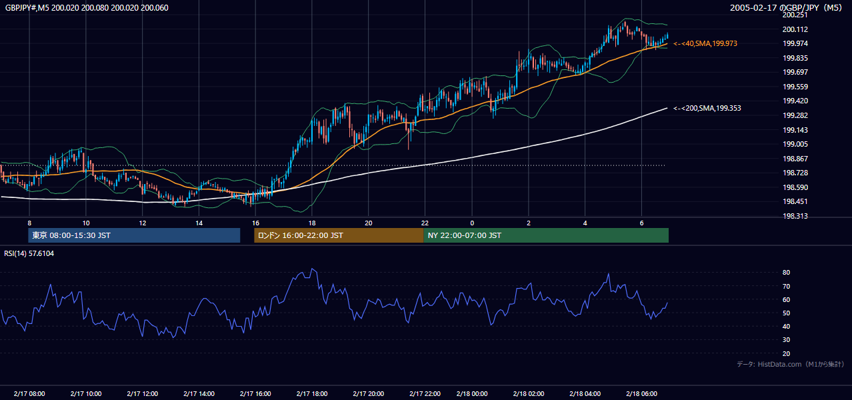Image resolution: width=852 pixels, height=400 pixels.
Task: Click price axis value 198.867
Action: click(x=795, y=159)
